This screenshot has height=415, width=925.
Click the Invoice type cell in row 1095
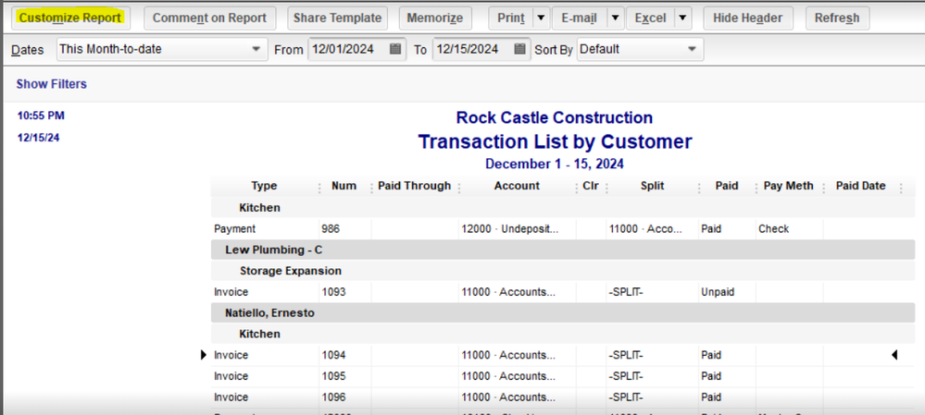[x=231, y=376]
